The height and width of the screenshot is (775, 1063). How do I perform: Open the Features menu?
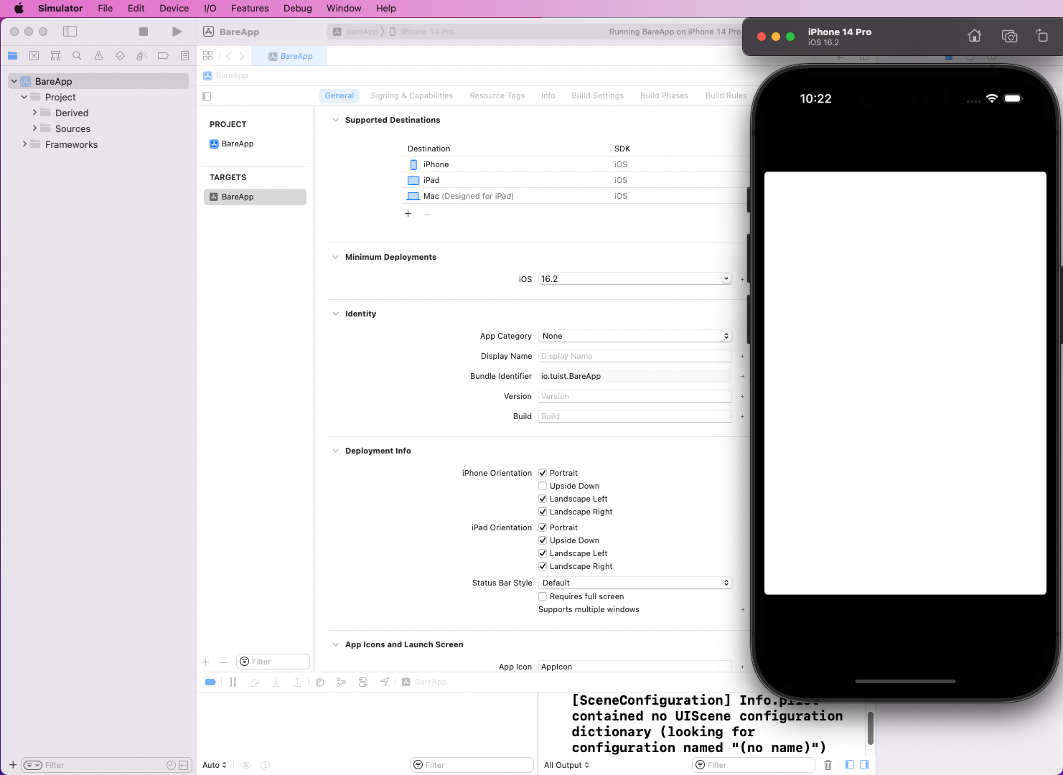point(250,8)
